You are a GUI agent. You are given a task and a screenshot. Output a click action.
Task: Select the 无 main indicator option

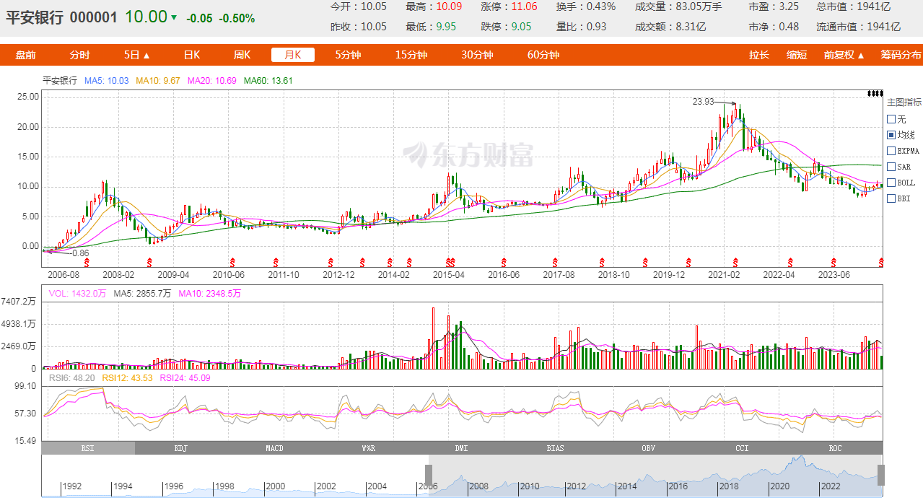[x=891, y=119]
